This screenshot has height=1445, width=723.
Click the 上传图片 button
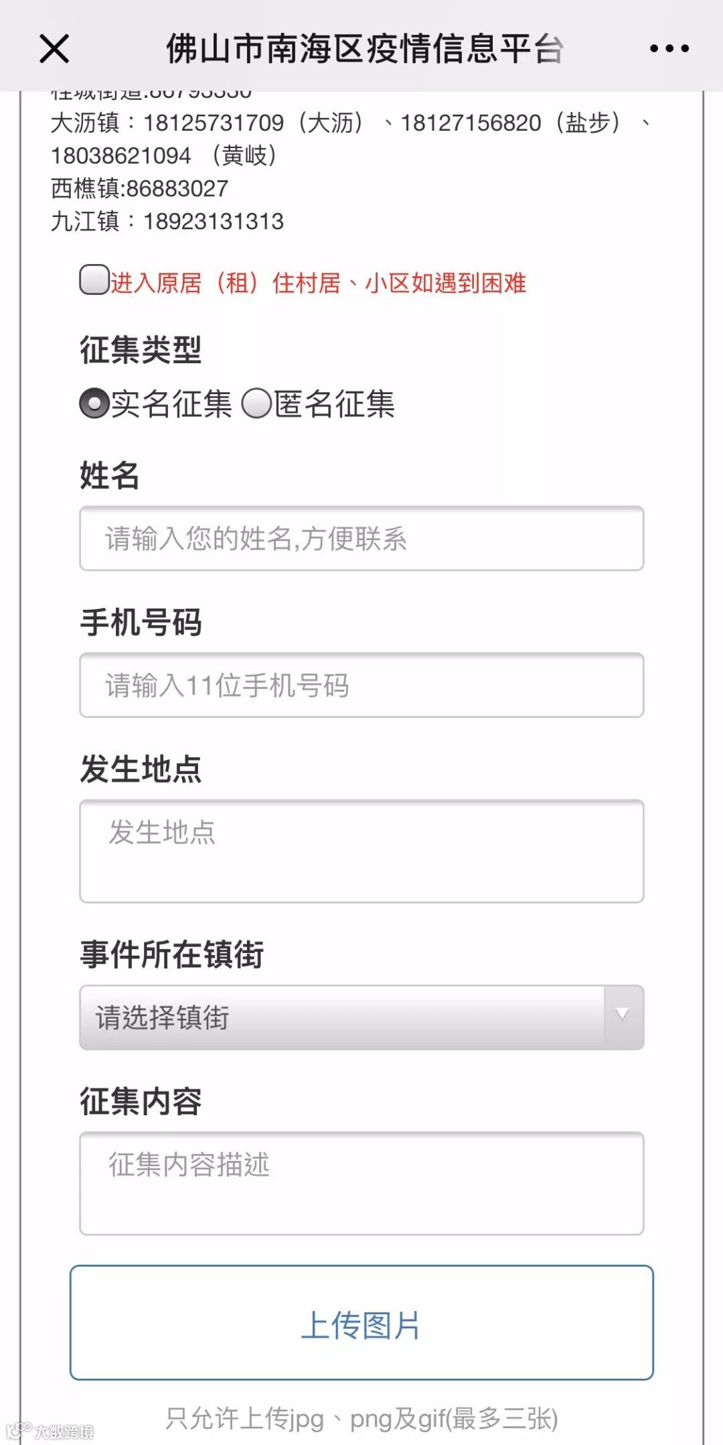(x=361, y=1323)
